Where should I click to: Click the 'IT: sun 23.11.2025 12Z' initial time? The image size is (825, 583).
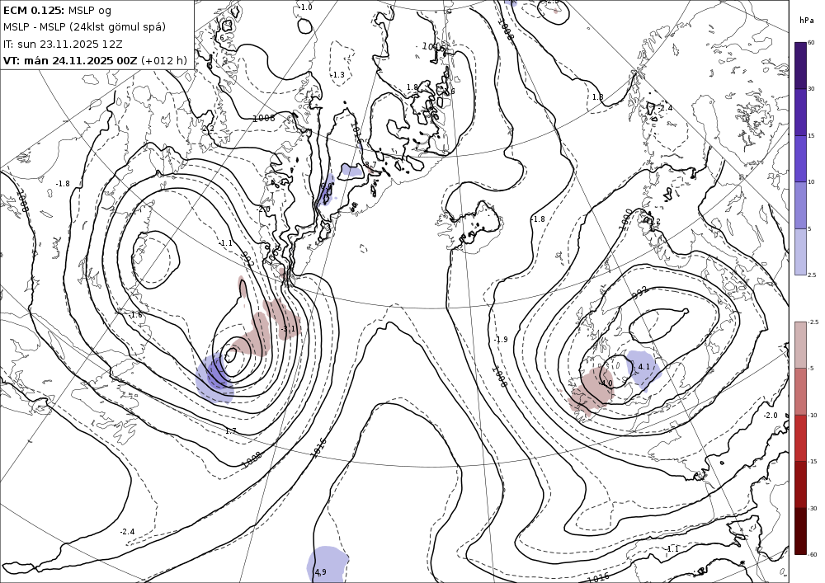(63, 45)
